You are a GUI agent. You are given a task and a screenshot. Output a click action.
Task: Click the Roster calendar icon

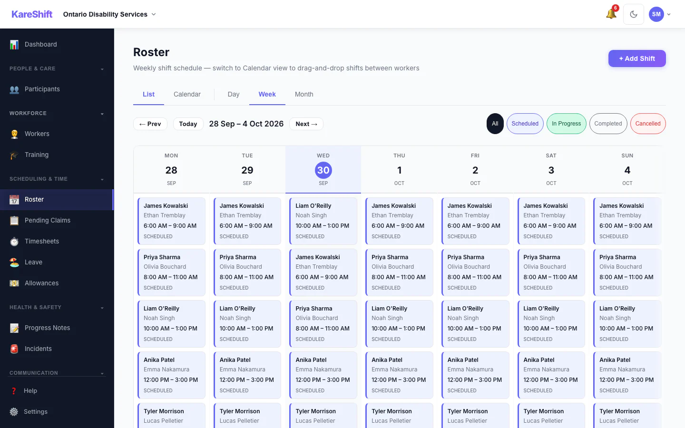tap(14, 200)
